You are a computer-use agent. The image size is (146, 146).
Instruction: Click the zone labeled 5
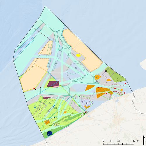(69, 55)
